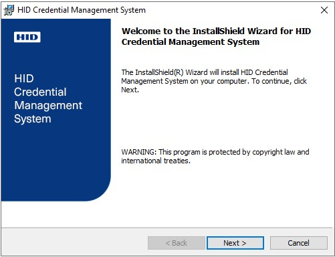Click the 'international treaties.' text line
This screenshot has width=335, height=257.
(156, 161)
